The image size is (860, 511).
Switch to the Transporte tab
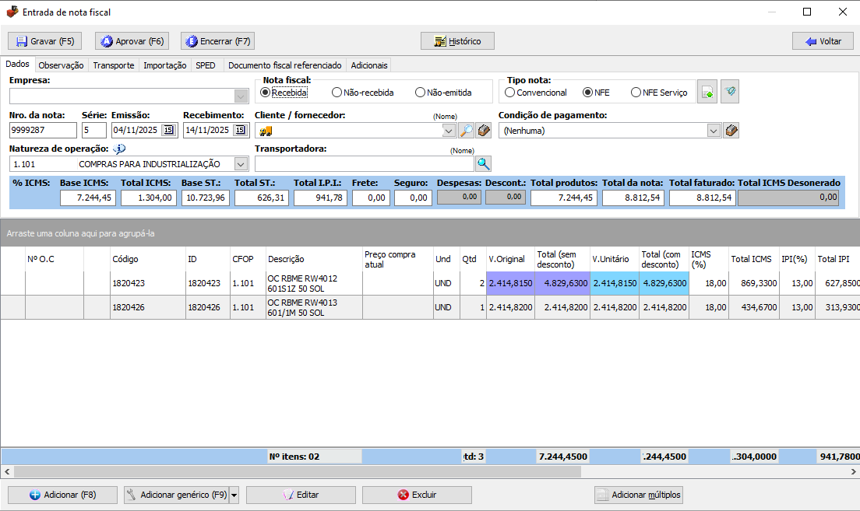click(x=114, y=65)
